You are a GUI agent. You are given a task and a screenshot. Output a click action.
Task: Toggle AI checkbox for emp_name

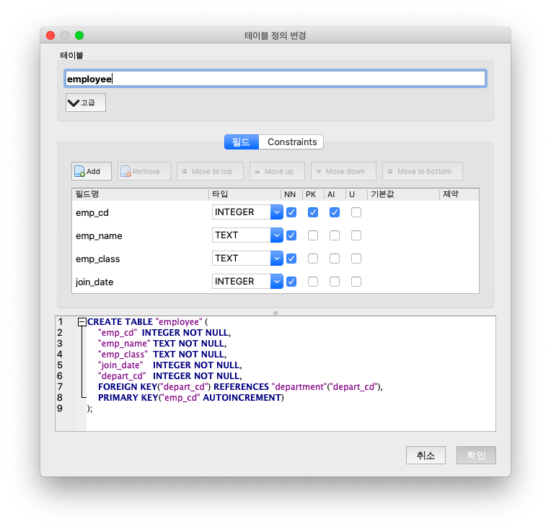coord(335,235)
